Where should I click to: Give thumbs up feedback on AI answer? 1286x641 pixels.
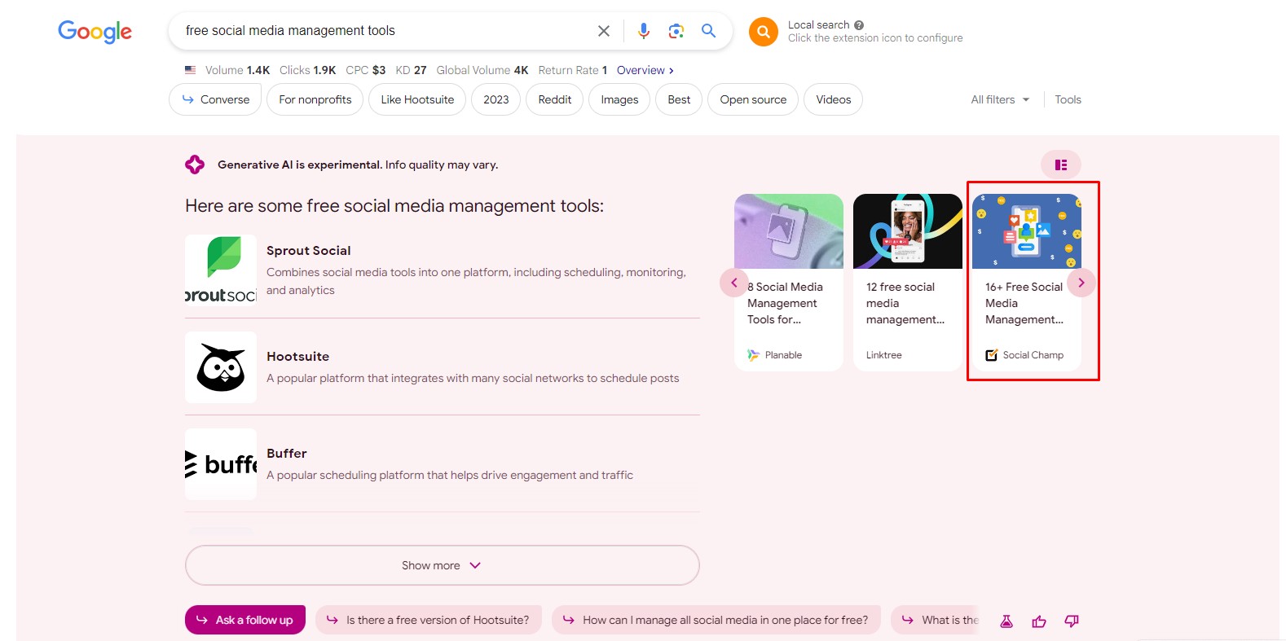[1039, 621]
